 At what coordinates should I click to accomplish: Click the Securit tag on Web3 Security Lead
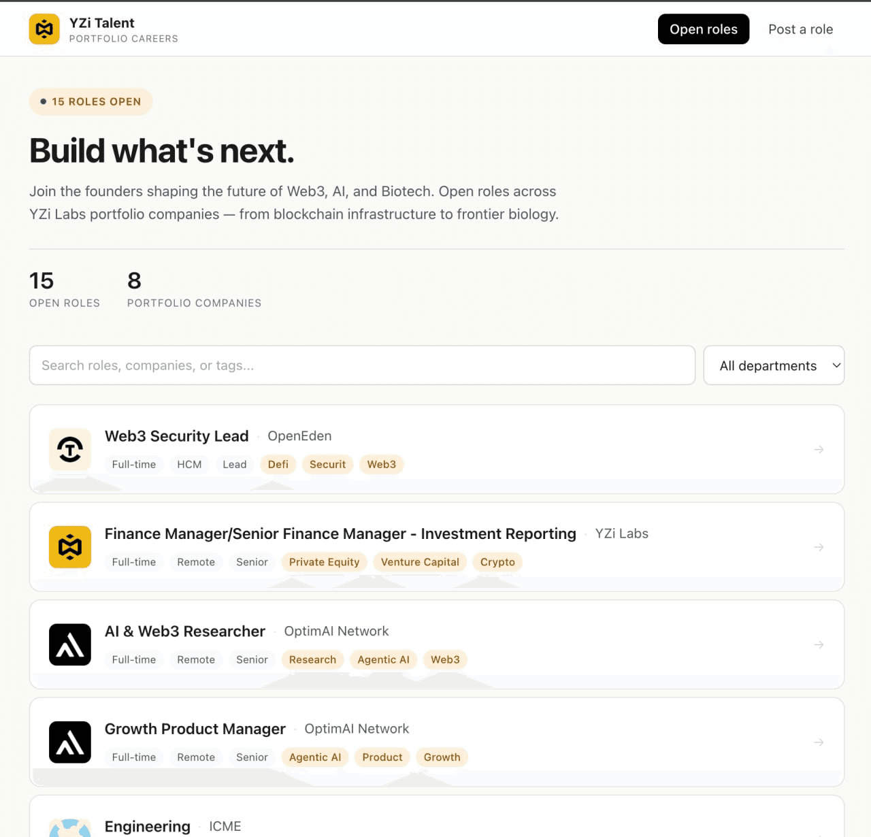pos(328,464)
